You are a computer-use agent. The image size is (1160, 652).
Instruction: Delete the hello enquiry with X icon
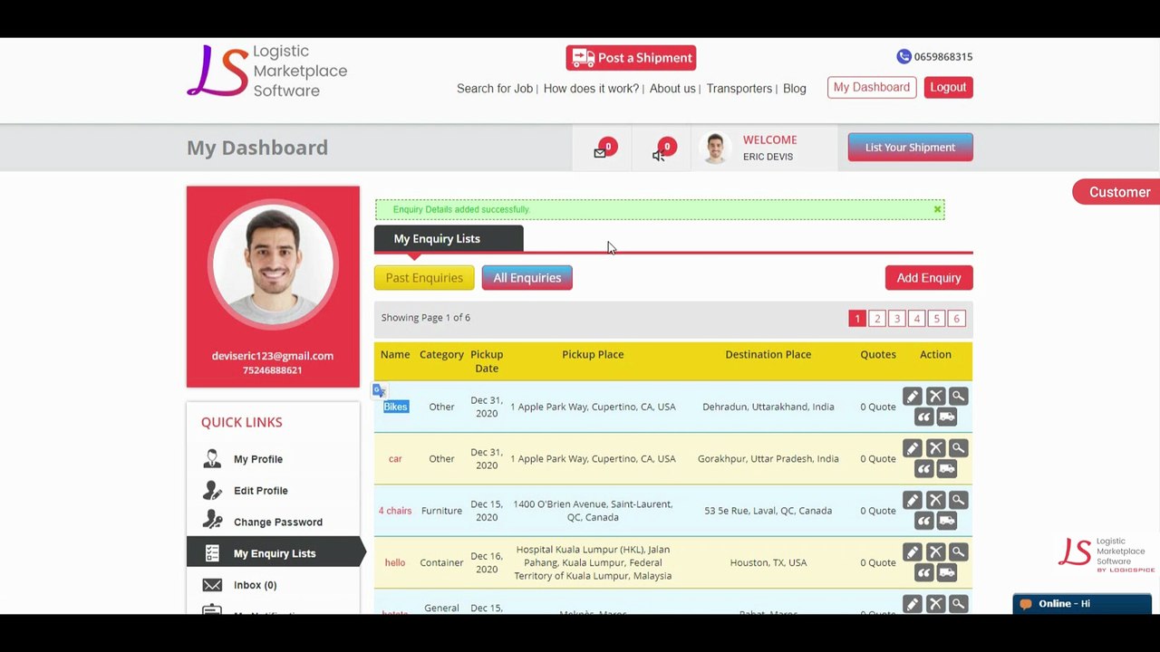tap(935, 552)
